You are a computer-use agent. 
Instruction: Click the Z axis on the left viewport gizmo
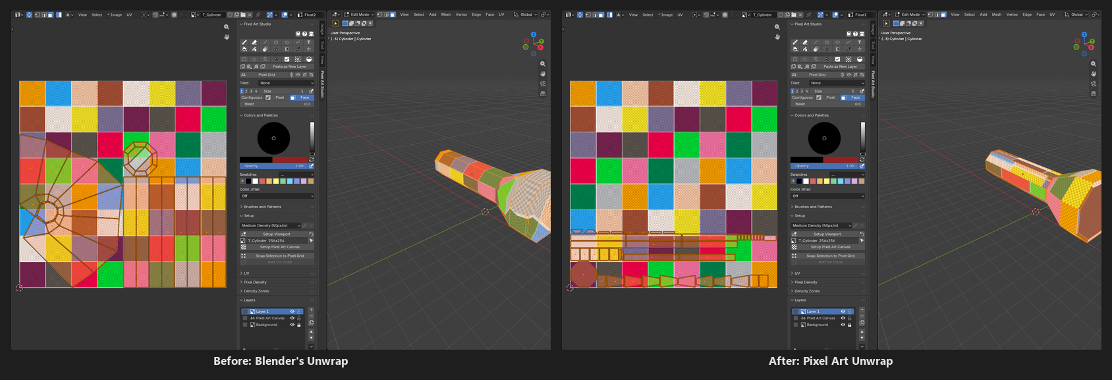point(534,34)
